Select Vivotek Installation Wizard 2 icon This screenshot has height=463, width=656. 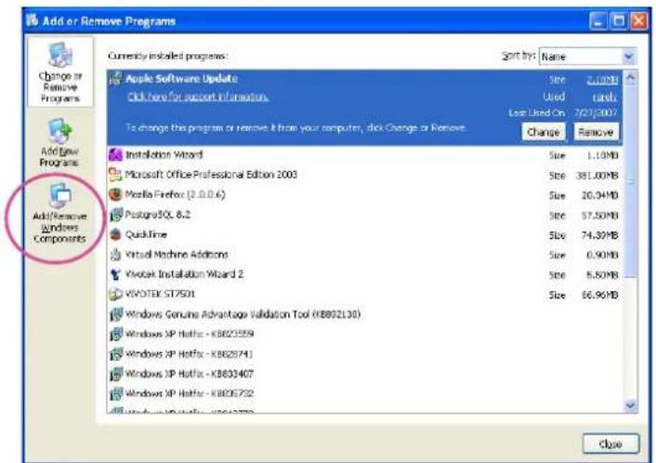[115, 274]
